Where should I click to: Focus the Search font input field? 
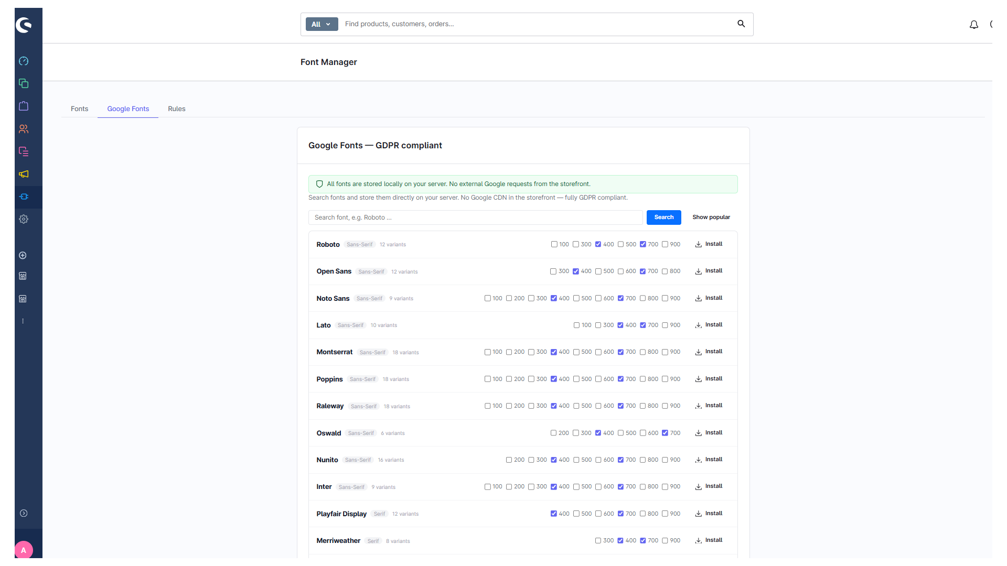tap(476, 217)
